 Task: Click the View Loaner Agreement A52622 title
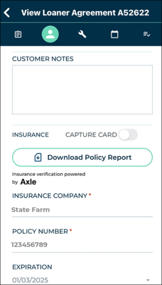[x=85, y=13]
